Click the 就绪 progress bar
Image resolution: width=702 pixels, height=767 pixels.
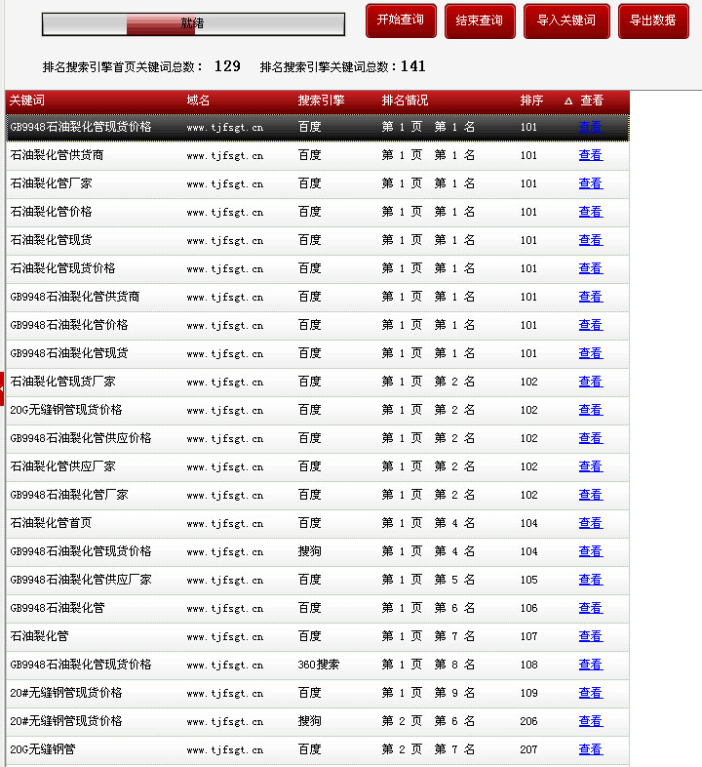(x=193, y=23)
